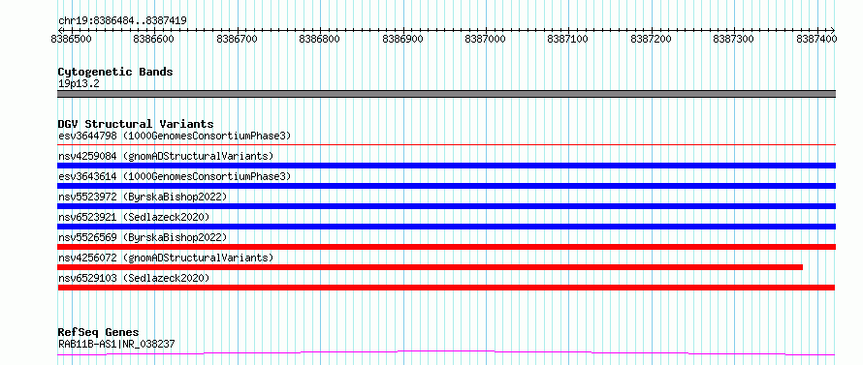
Task: Click the chr19:8386484..8387419 region label
Action: click(x=122, y=21)
